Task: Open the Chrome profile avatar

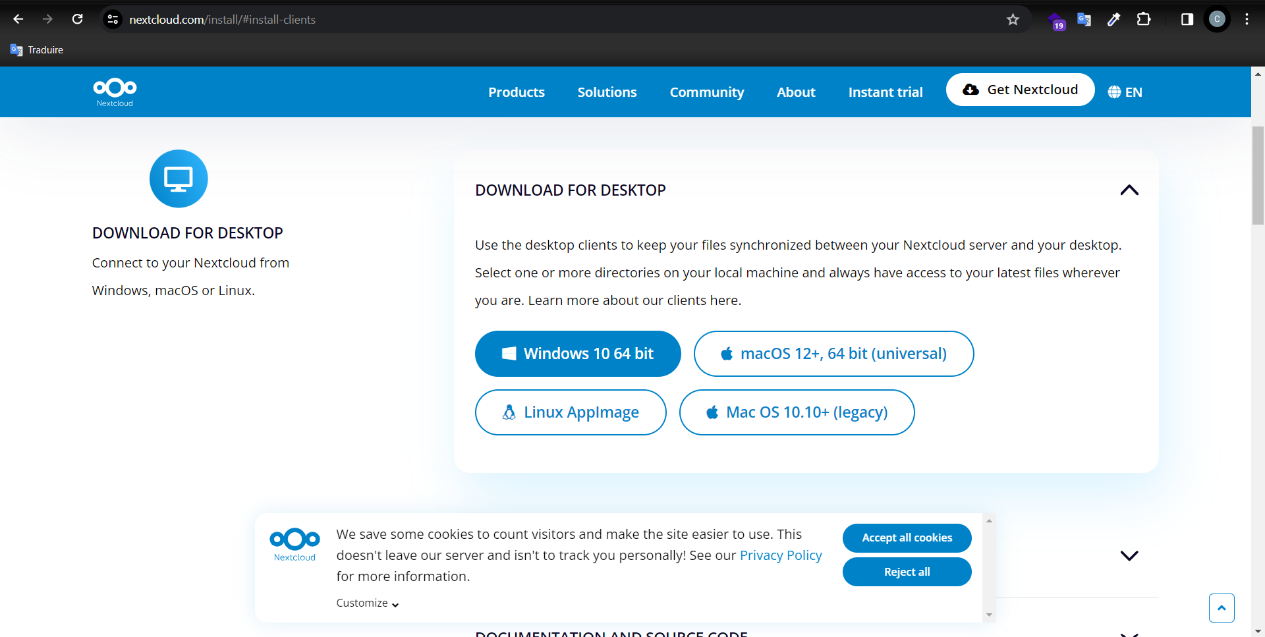Action: tap(1217, 19)
